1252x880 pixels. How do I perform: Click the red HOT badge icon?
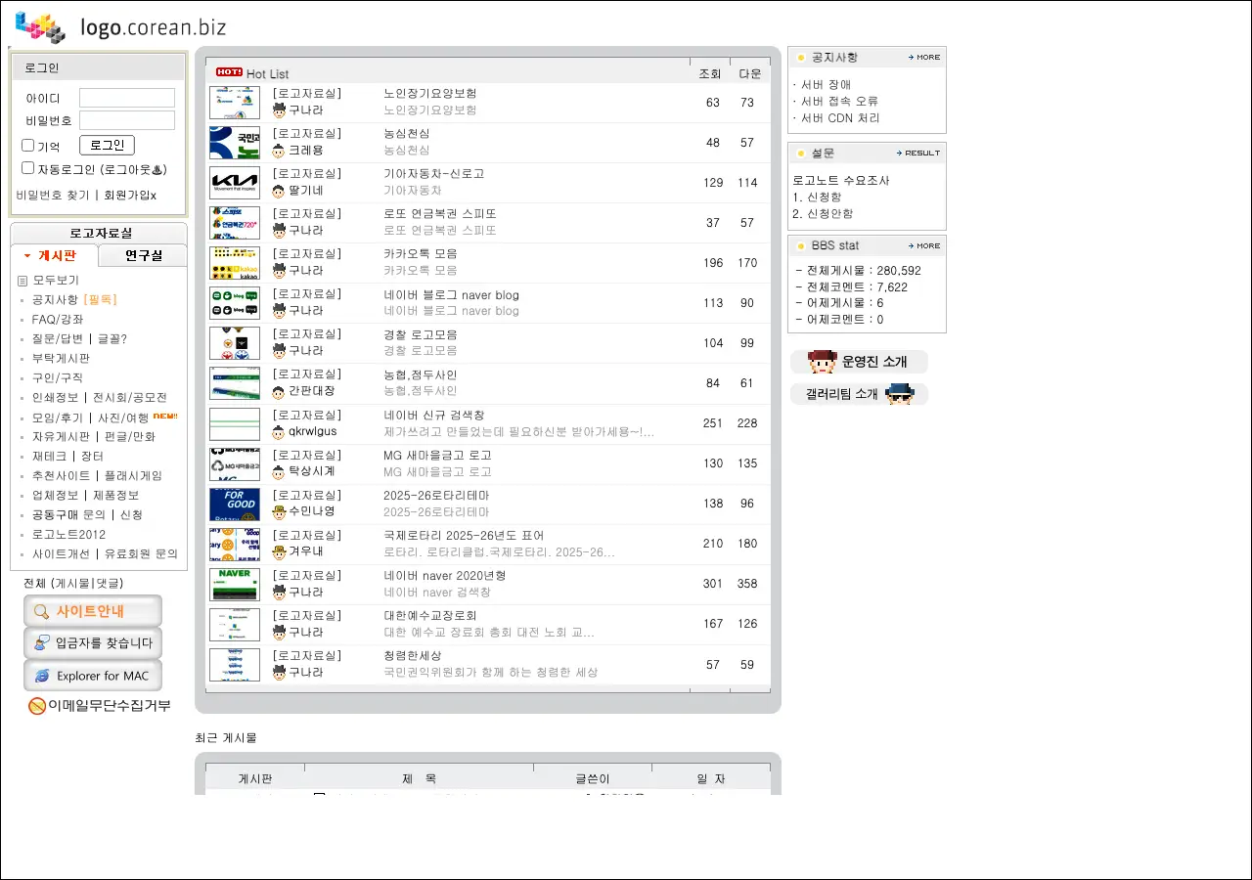click(x=229, y=72)
